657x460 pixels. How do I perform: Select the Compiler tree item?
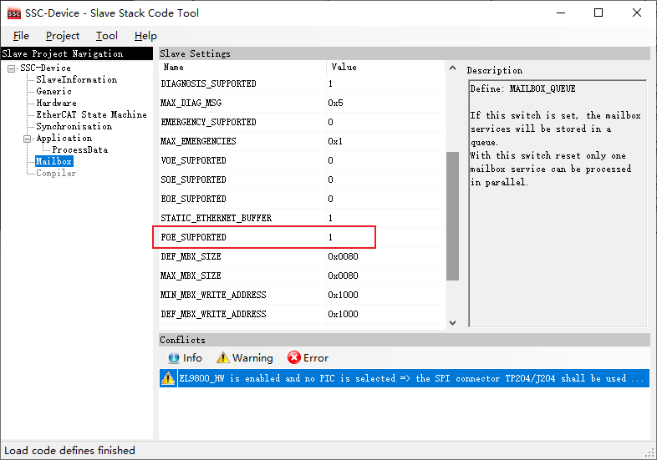(x=56, y=174)
